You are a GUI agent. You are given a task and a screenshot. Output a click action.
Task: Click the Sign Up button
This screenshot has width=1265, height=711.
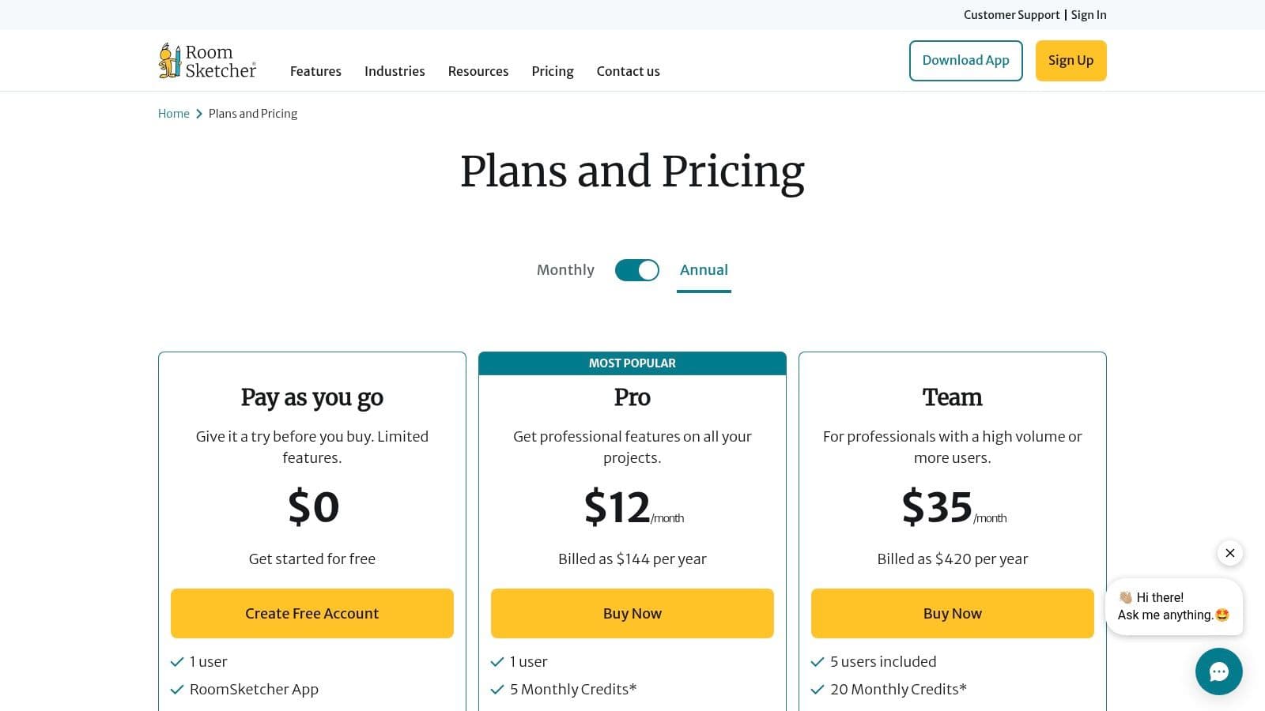coord(1071,60)
